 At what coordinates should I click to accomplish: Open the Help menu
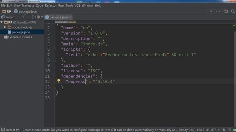tap(98, 5)
